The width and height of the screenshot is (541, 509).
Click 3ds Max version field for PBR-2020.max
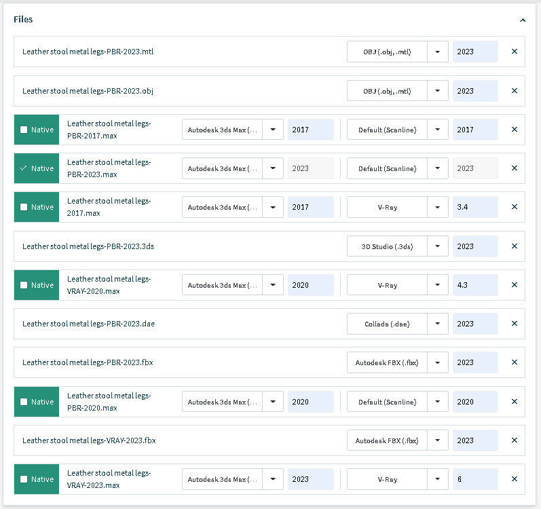tap(310, 402)
